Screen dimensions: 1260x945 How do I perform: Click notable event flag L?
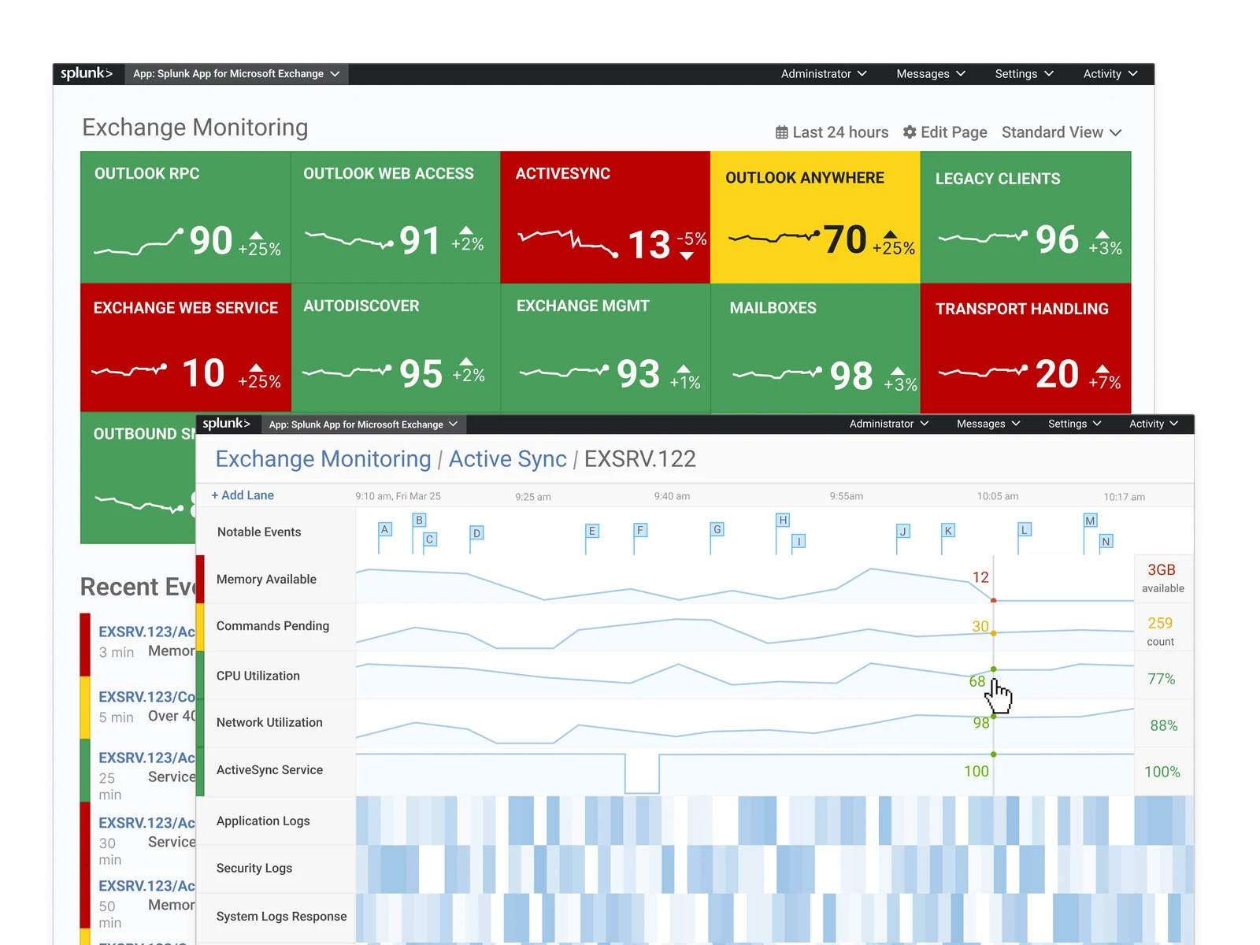click(x=1024, y=530)
